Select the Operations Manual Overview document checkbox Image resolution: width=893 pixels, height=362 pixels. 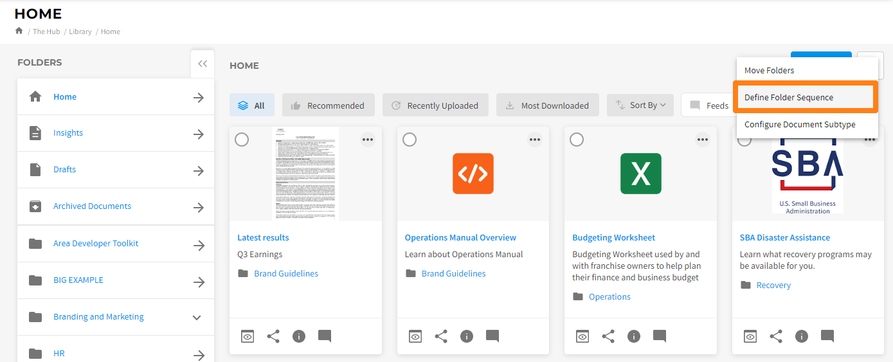(x=410, y=140)
